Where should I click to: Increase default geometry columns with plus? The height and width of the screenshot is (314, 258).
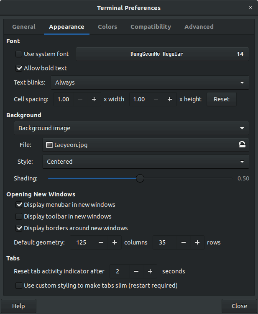coord(114,242)
